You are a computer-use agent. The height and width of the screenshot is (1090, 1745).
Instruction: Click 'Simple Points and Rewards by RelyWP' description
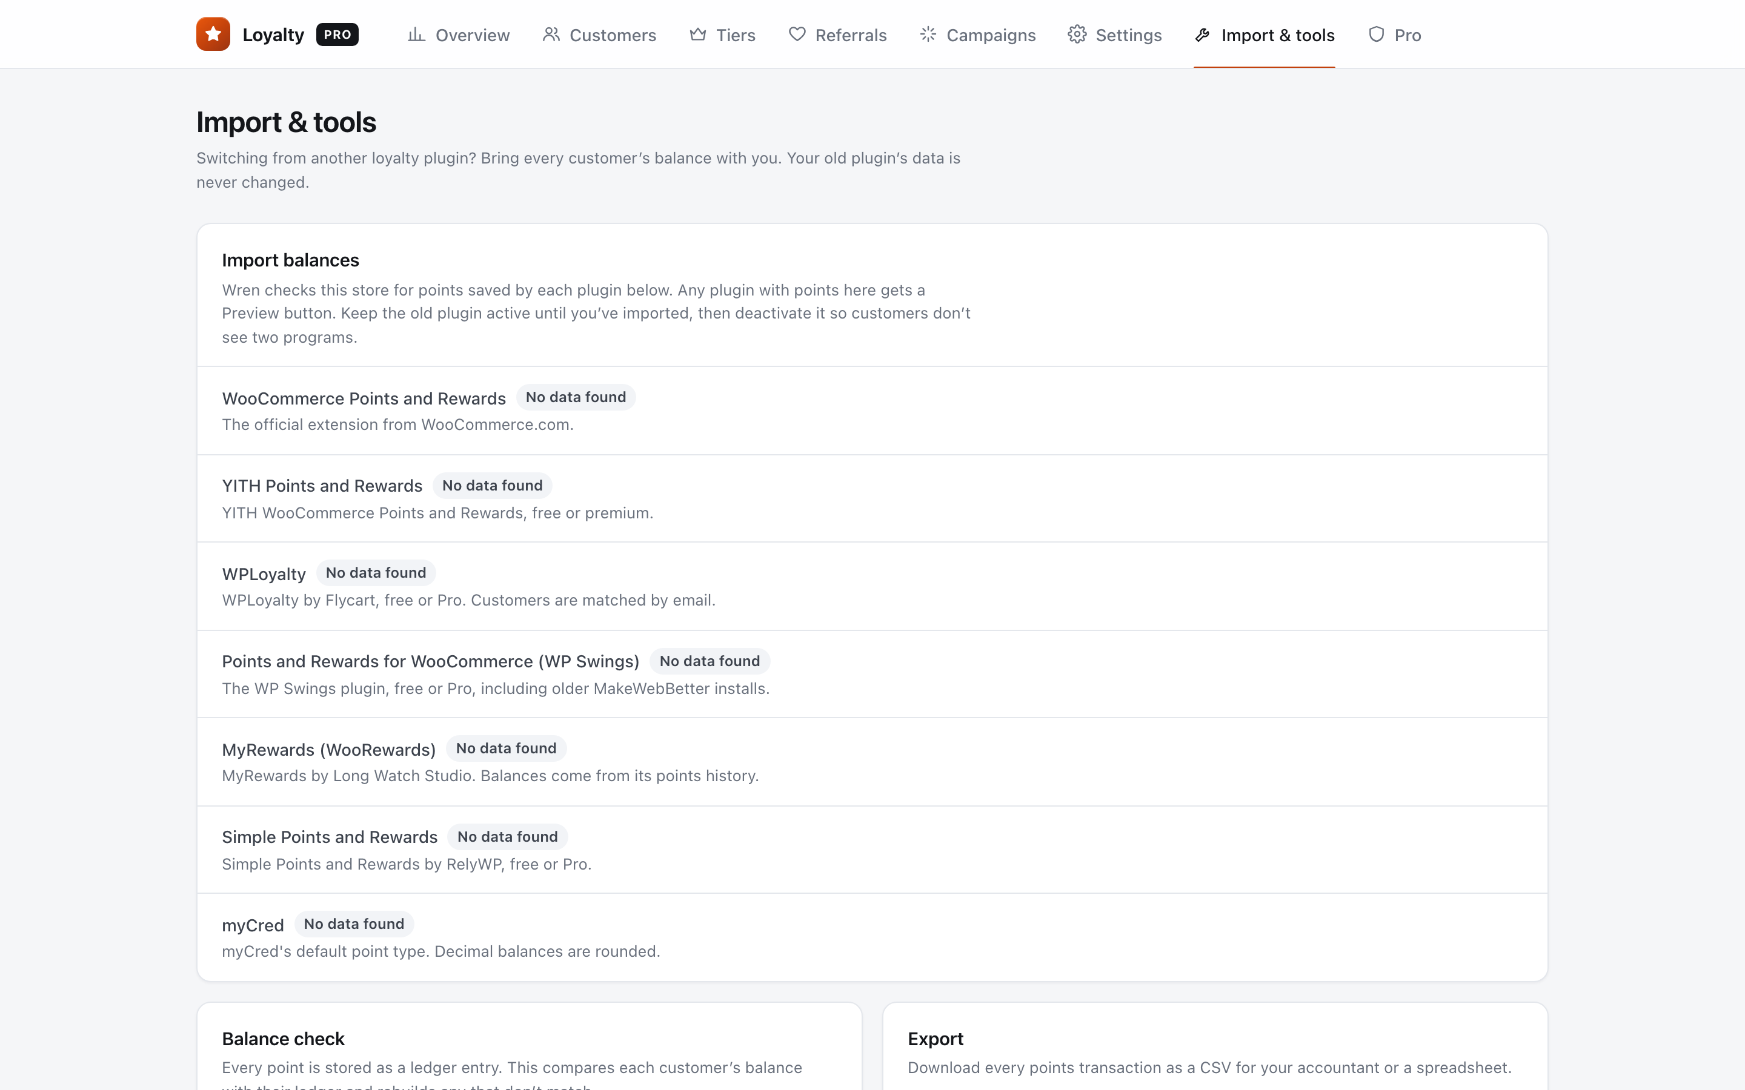click(407, 864)
